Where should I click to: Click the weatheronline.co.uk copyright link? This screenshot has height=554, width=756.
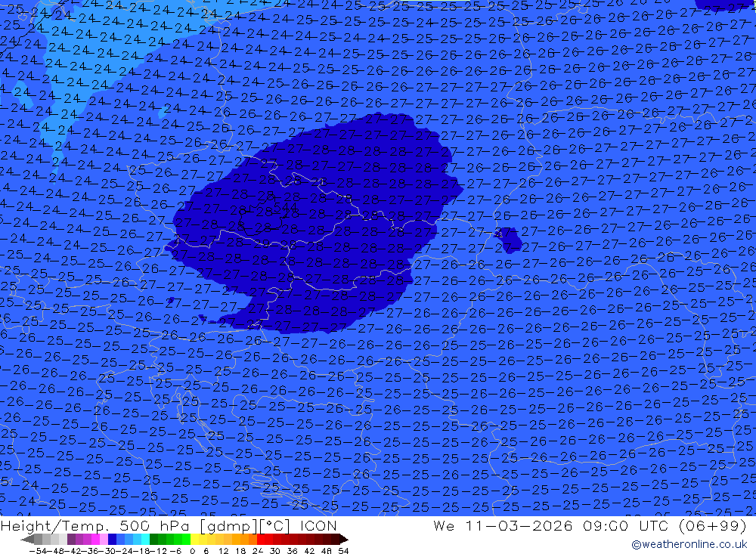click(x=689, y=544)
